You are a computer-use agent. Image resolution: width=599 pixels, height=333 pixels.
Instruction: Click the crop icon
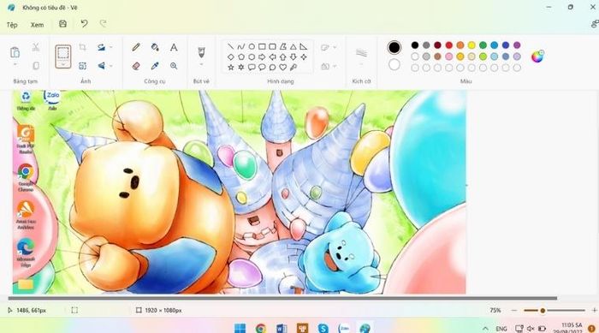click(82, 47)
